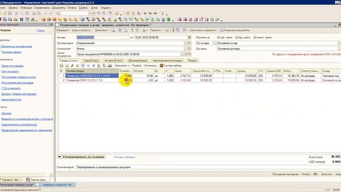Open the Со склада type selector button
This screenshot has width=341, height=192.
point(215,43)
